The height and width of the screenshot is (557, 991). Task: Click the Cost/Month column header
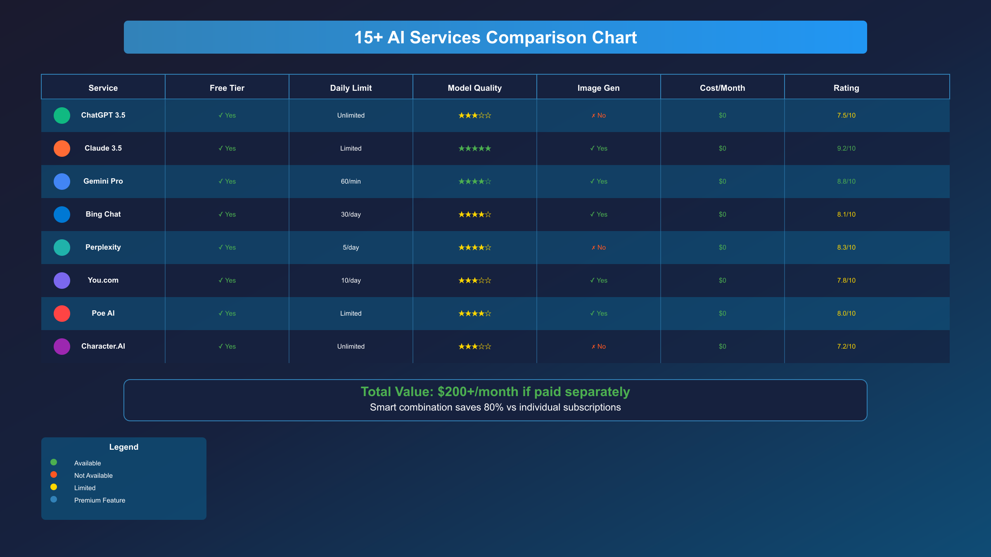pyautogui.click(x=723, y=88)
